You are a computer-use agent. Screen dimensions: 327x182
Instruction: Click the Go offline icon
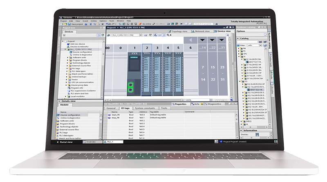154,24
